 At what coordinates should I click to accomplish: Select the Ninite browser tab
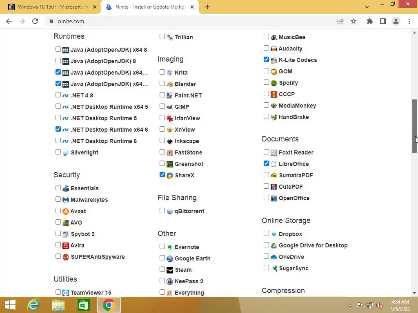pos(149,7)
